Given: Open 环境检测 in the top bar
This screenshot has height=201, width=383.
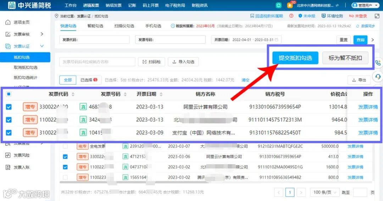Looking at the screenshot, I should (x=332, y=16).
